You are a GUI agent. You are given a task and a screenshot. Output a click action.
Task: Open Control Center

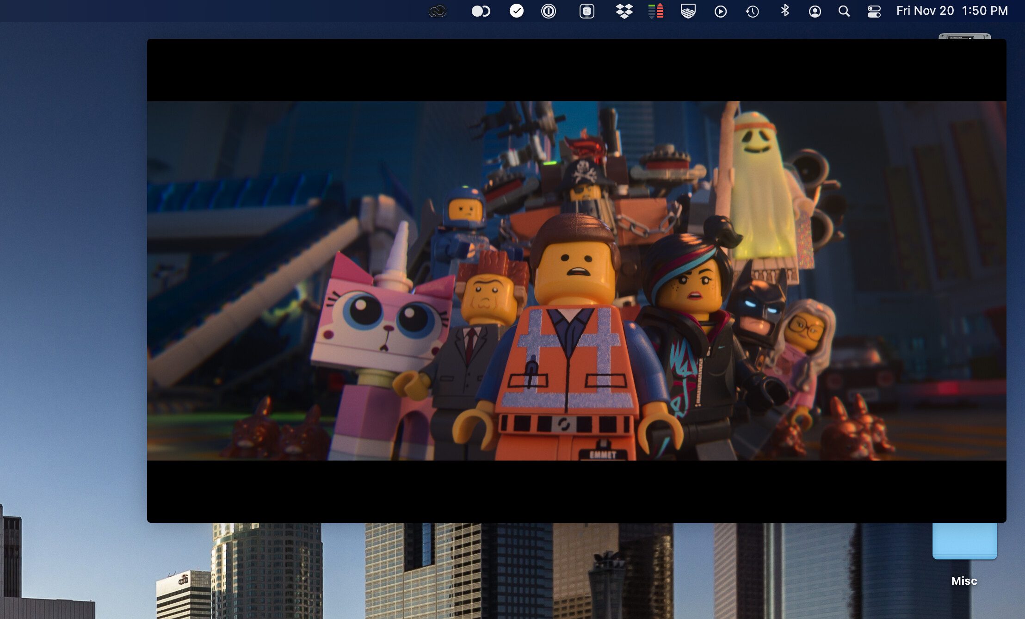tap(874, 11)
